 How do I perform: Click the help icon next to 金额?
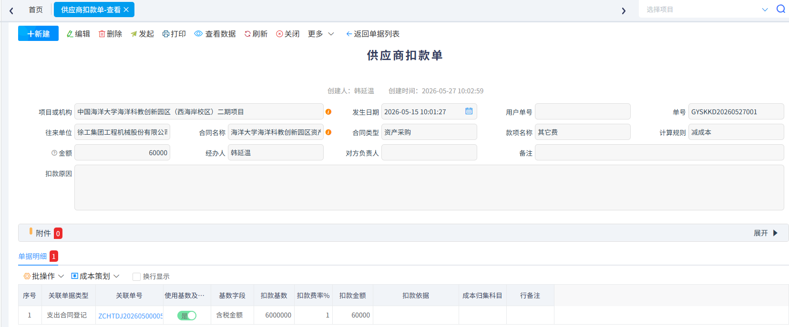(54, 153)
